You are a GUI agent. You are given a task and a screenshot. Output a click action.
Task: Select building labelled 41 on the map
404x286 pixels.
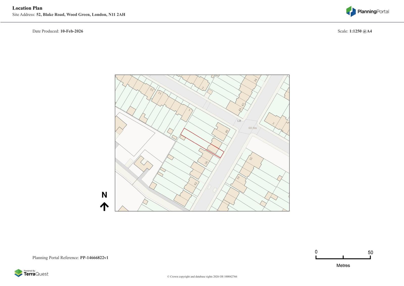point(238,177)
